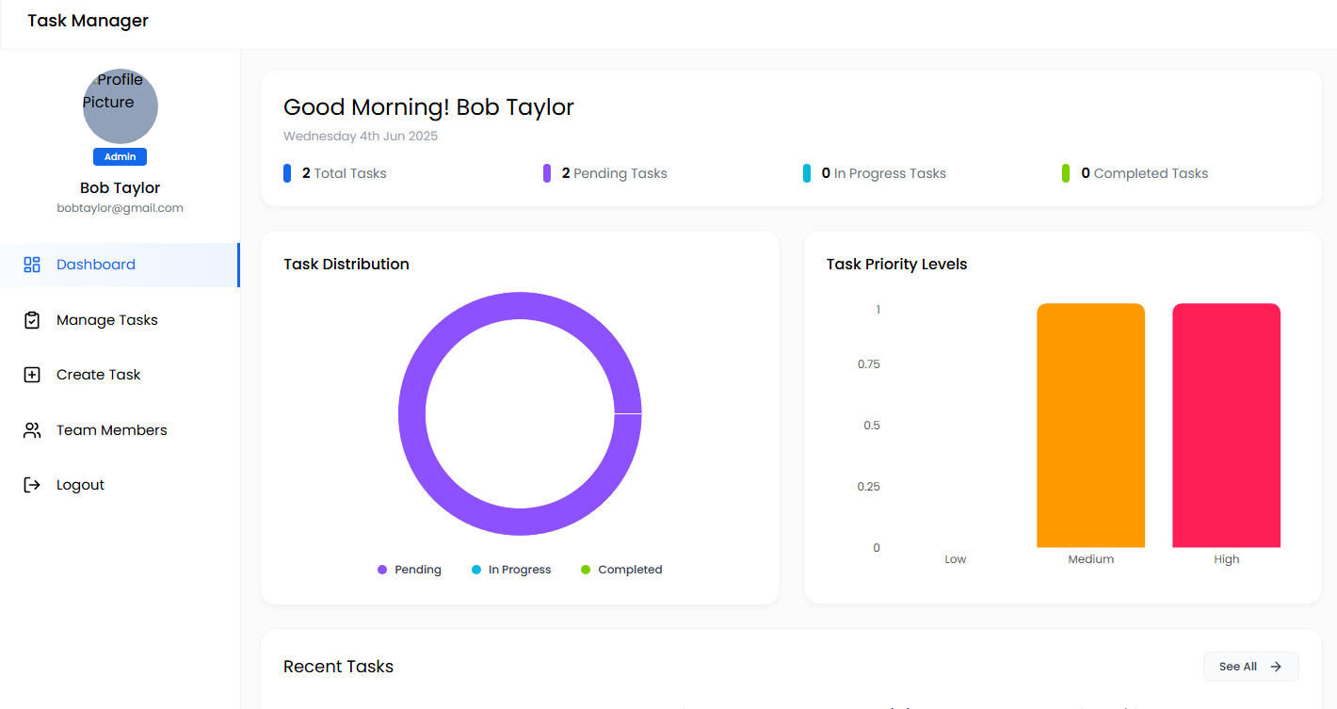1337x709 pixels.
Task: Go to the Team Members page
Action: tap(111, 430)
